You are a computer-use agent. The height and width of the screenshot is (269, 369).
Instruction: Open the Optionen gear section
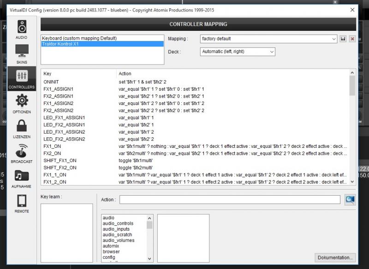tap(22, 104)
